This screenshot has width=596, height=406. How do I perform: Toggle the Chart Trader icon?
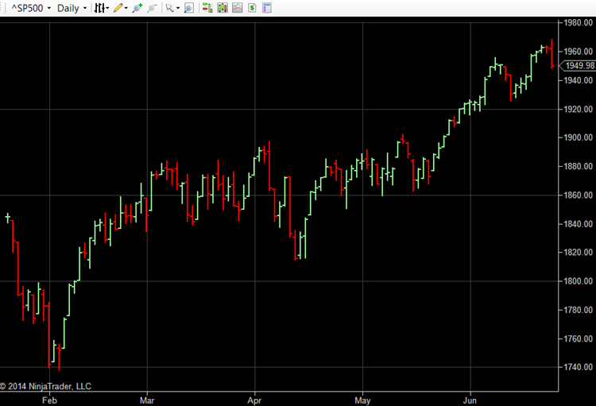[207, 8]
